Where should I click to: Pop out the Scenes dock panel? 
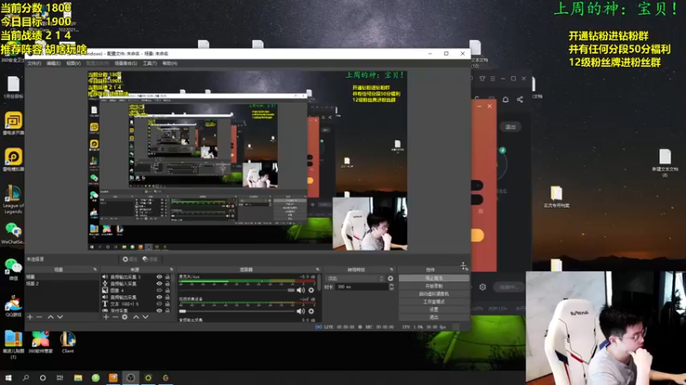(x=95, y=269)
